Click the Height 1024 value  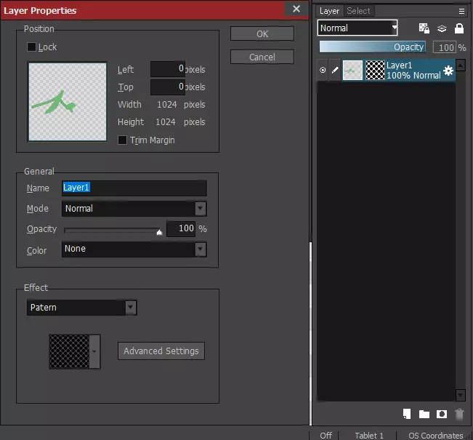coord(166,122)
